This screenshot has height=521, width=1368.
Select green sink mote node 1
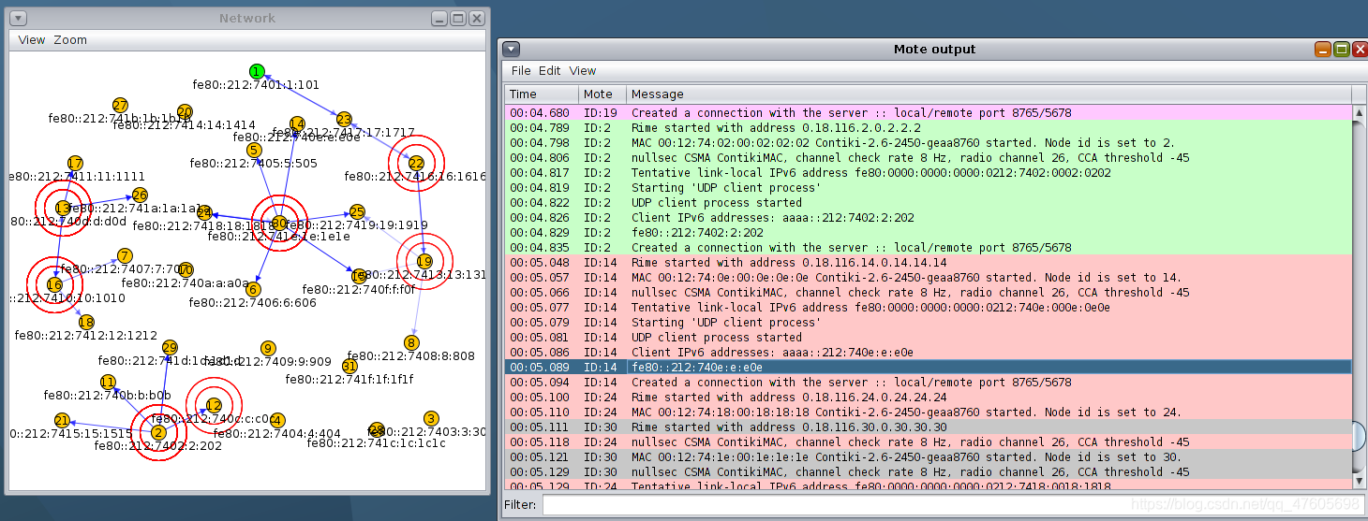pos(257,71)
